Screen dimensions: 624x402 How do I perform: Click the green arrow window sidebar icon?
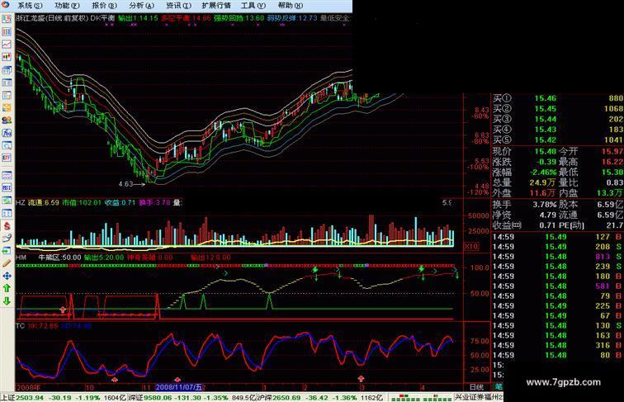point(7,251)
